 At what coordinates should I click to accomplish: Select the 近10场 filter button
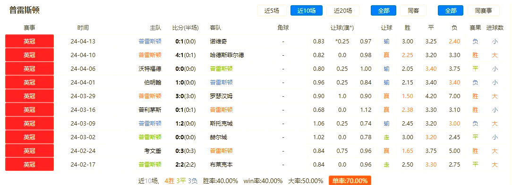tap(307, 10)
